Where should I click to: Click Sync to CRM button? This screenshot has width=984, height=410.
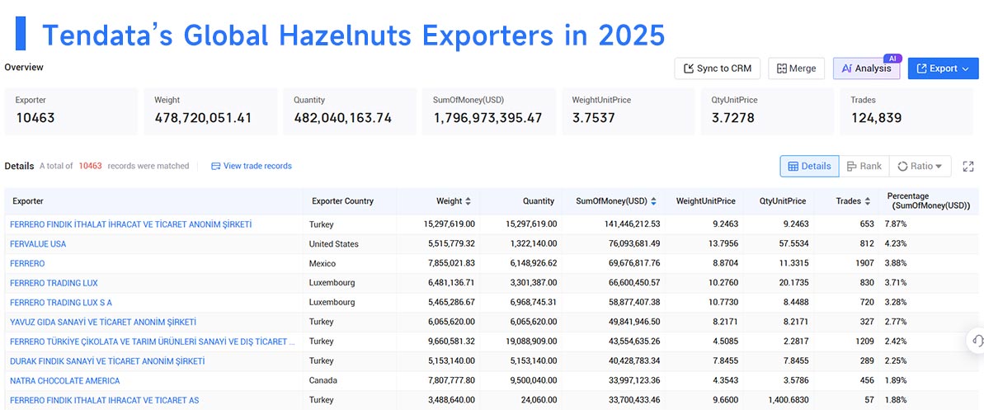tap(718, 68)
